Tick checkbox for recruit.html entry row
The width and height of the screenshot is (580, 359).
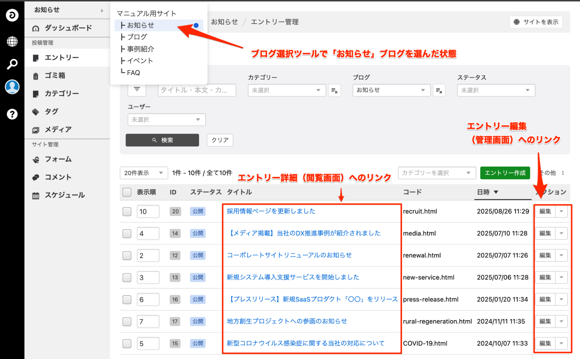(x=127, y=212)
